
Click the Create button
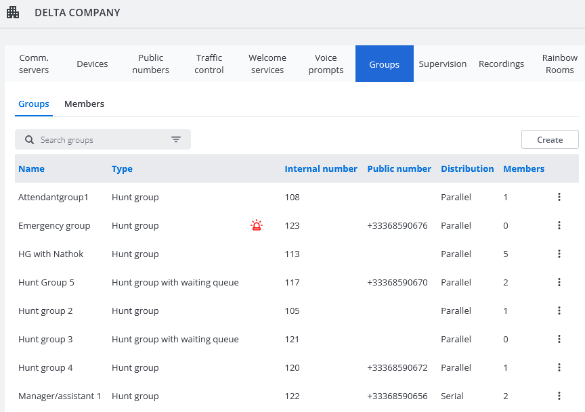coord(550,139)
